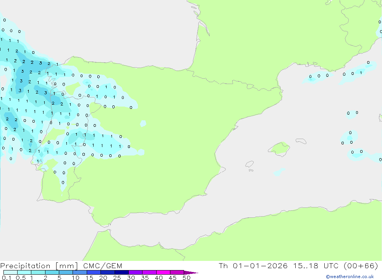Click the legend label '0.1'
Image resolution: width=382 pixels, height=280 pixels.
pyautogui.click(x=6, y=278)
